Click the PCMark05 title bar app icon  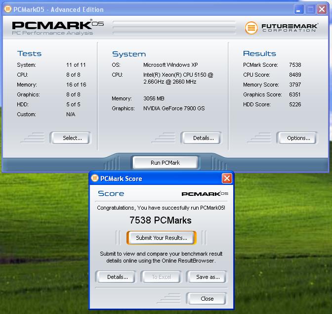tap(7, 9)
